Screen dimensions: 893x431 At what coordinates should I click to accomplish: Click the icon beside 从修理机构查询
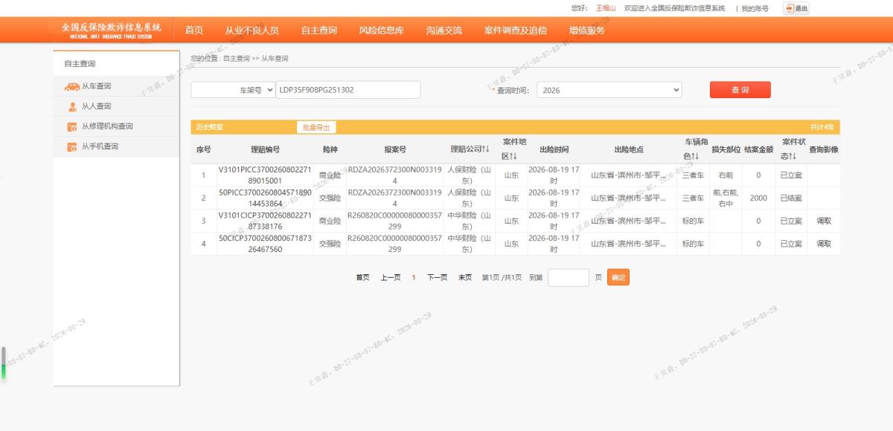(x=72, y=126)
